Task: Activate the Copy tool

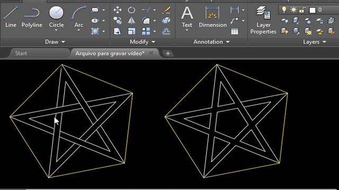Action: (118, 21)
